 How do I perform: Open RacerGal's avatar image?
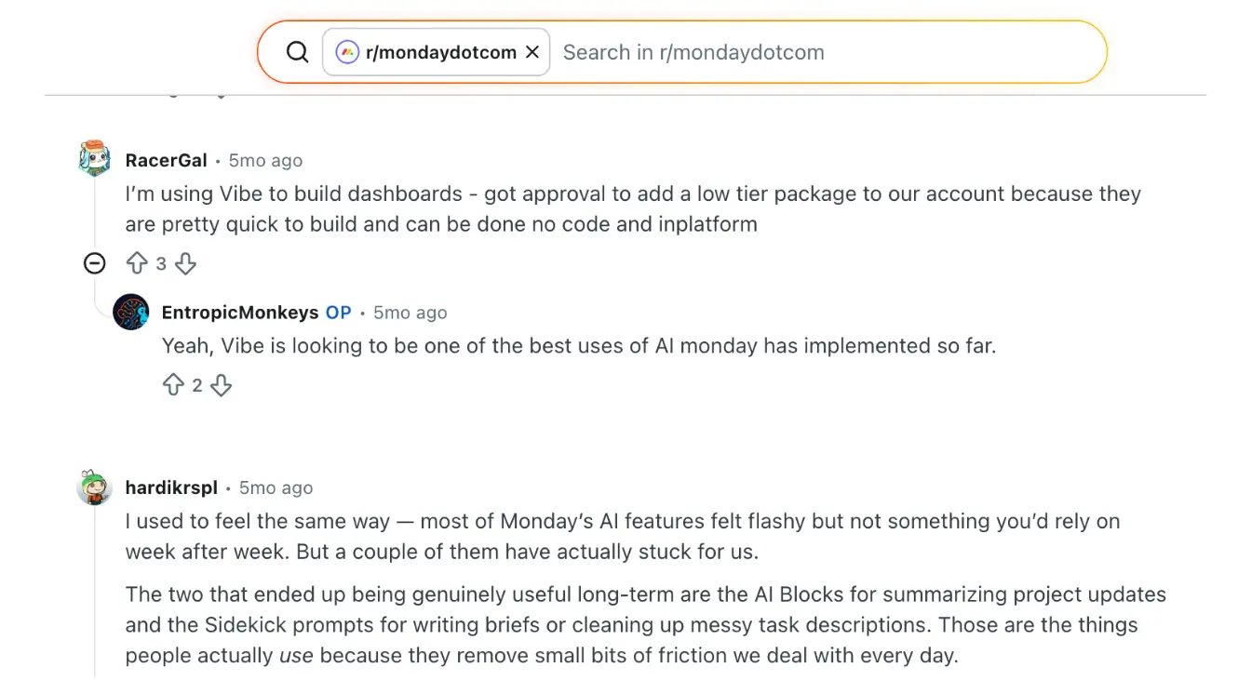(94, 157)
